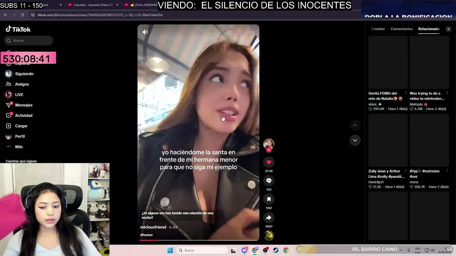Image resolution: width=456 pixels, height=256 pixels.
Task: Open the mena creator link
Action: pyautogui.click(x=414, y=182)
